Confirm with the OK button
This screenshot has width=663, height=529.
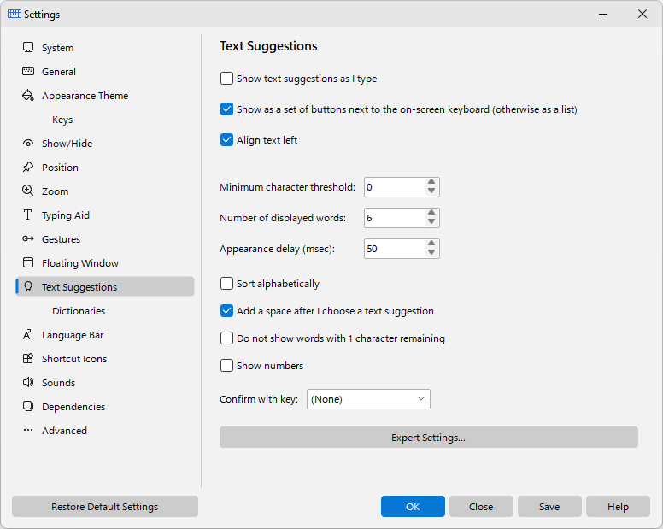point(413,507)
